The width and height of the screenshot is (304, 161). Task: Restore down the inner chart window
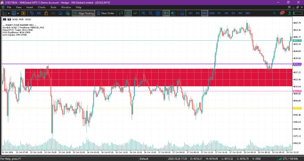click(x=298, y=7)
